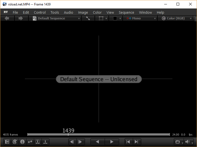Click the swap double-arrow icon in bottom toolbar

coord(30,142)
